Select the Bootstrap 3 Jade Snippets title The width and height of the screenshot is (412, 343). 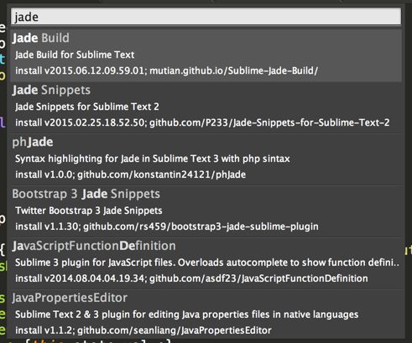[86, 194]
